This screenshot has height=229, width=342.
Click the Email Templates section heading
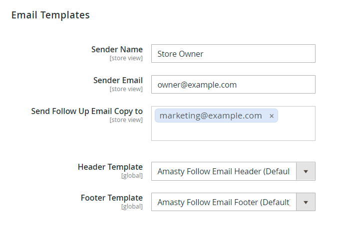(x=50, y=15)
